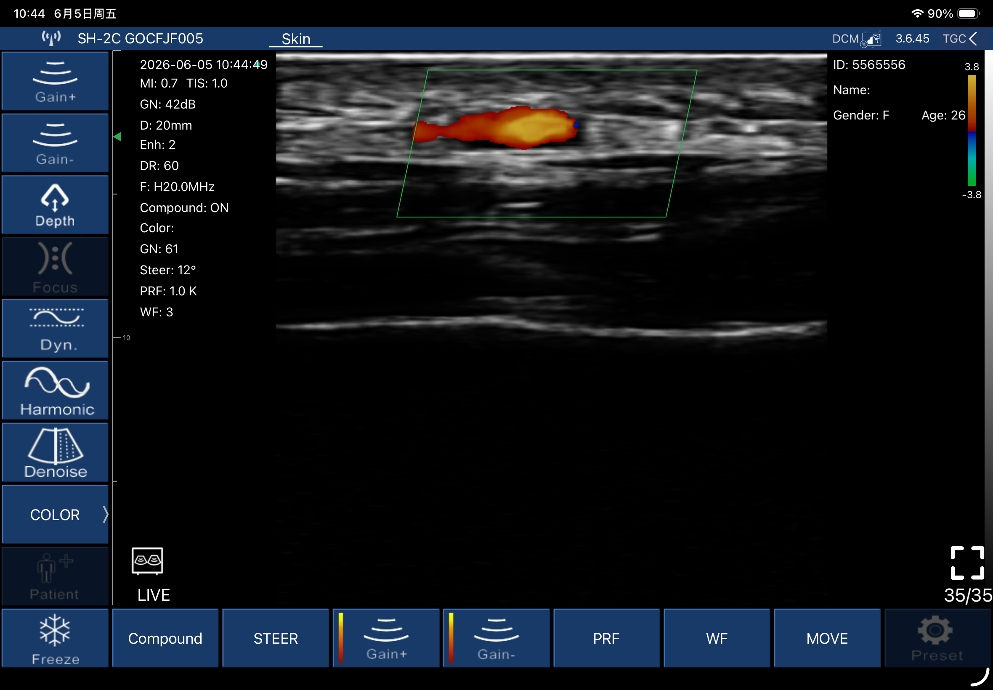This screenshot has height=690, width=993.
Task: Tap the DCM export icon
Action: 871,40
